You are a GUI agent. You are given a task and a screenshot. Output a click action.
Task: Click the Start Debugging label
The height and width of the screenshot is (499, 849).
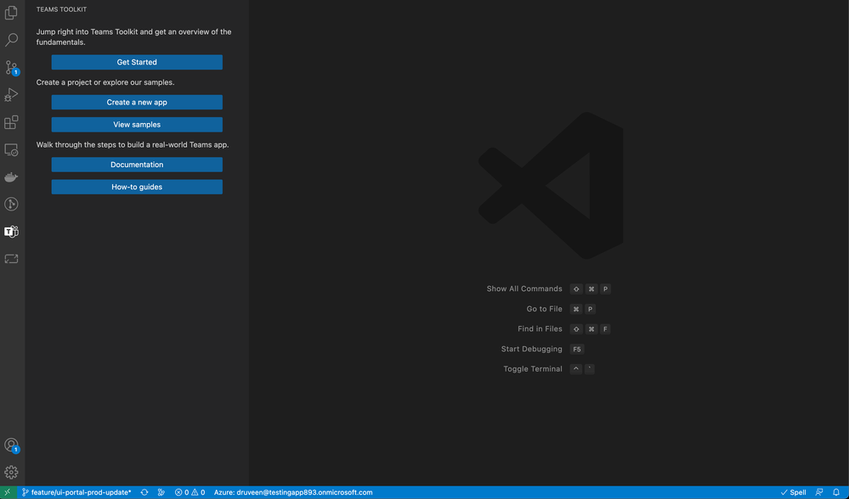tap(532, 349)
